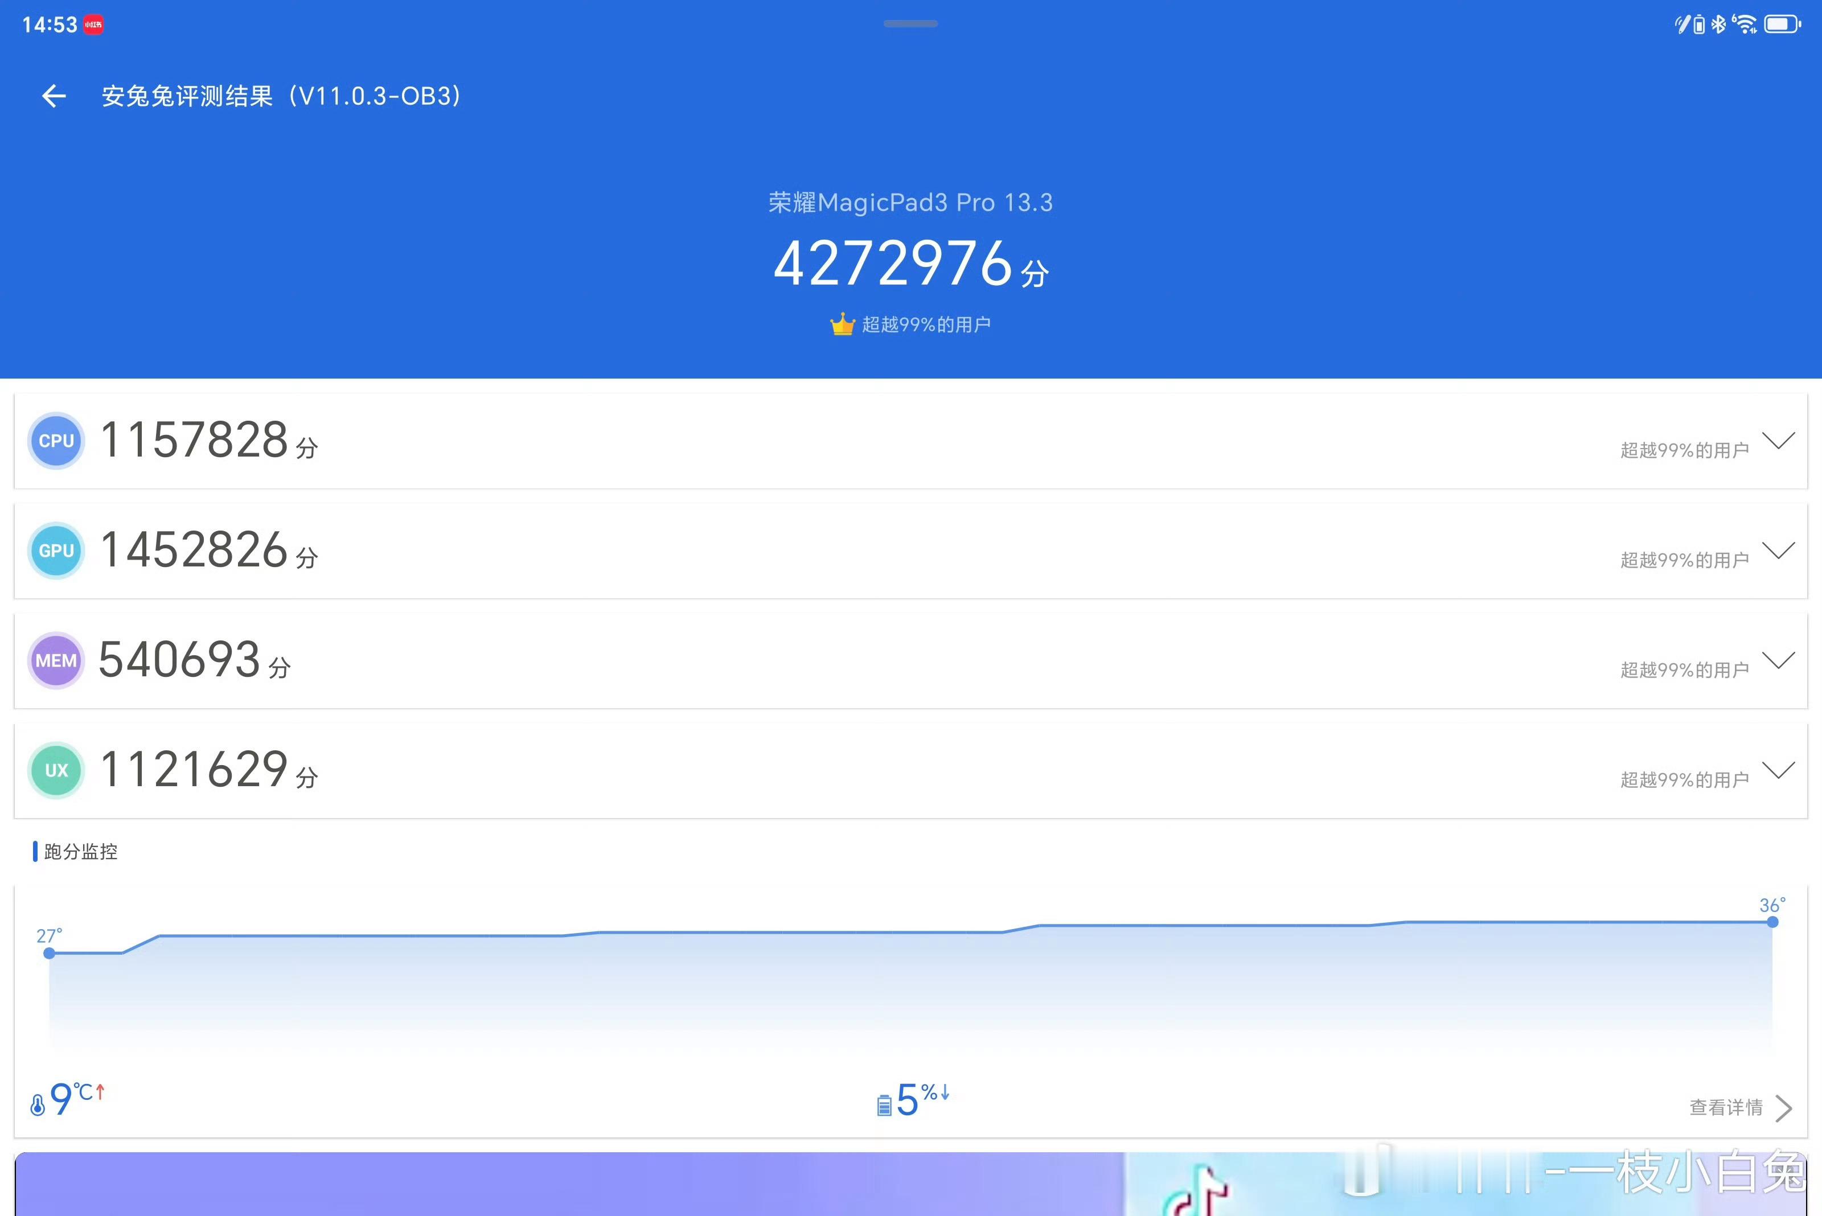Click the 36° temperature chart endpoint

(x=1772, y=922)
